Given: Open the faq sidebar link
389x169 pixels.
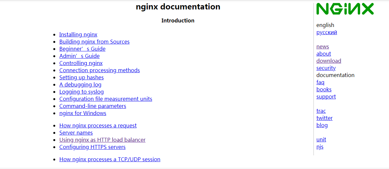Looking at the screenshot, I should 320,83.
